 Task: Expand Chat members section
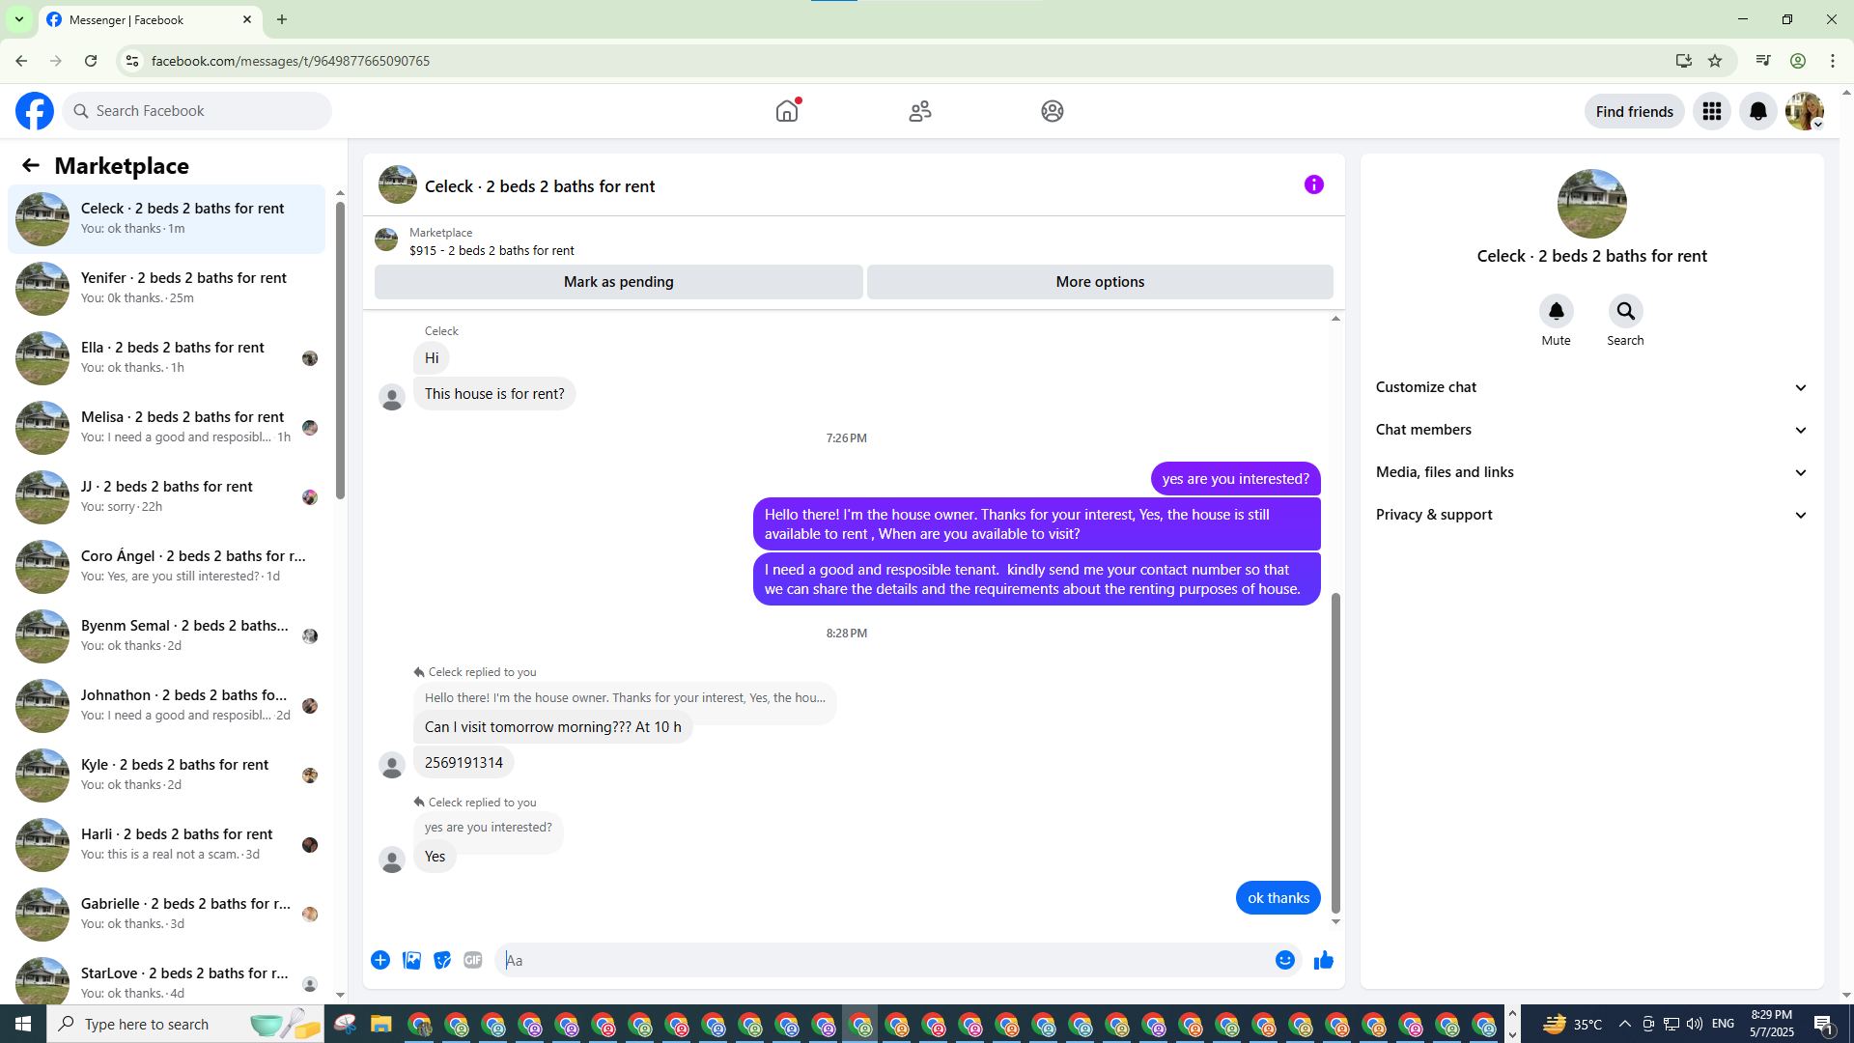1591,430
